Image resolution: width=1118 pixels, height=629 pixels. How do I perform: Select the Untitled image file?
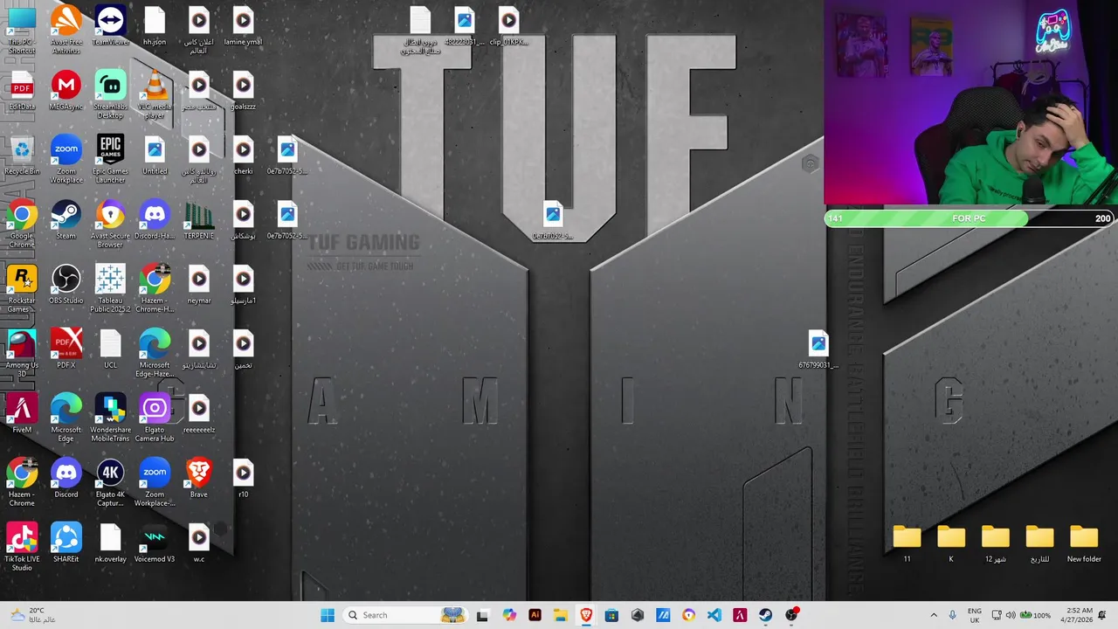pos(155,156)
